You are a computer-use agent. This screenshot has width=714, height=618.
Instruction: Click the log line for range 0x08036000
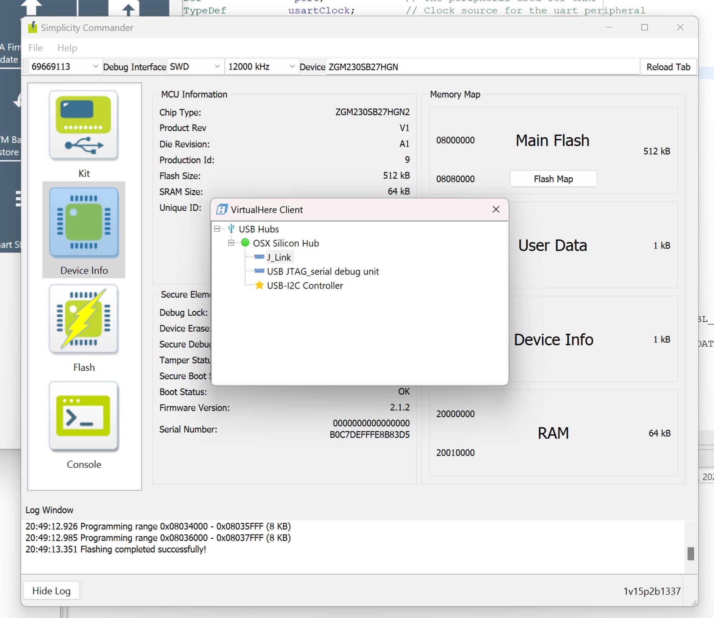click(x=158, y=538)
